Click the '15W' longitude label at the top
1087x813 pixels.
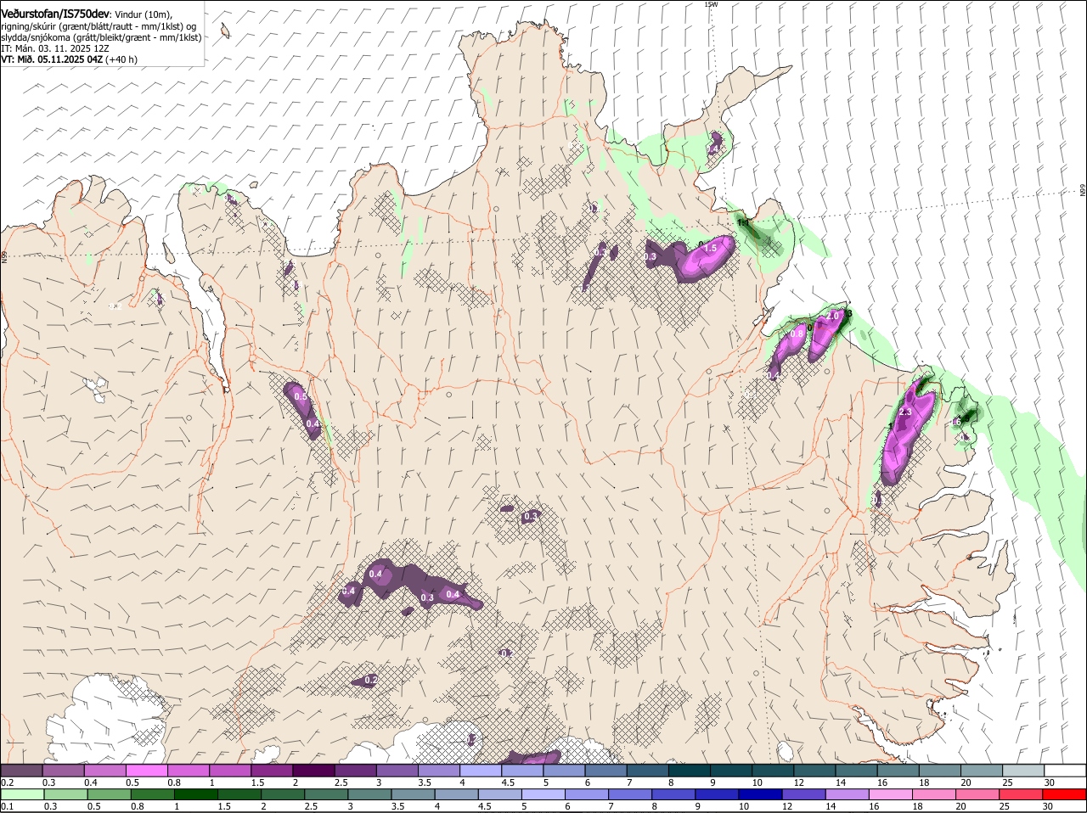[x=711, y=4]
